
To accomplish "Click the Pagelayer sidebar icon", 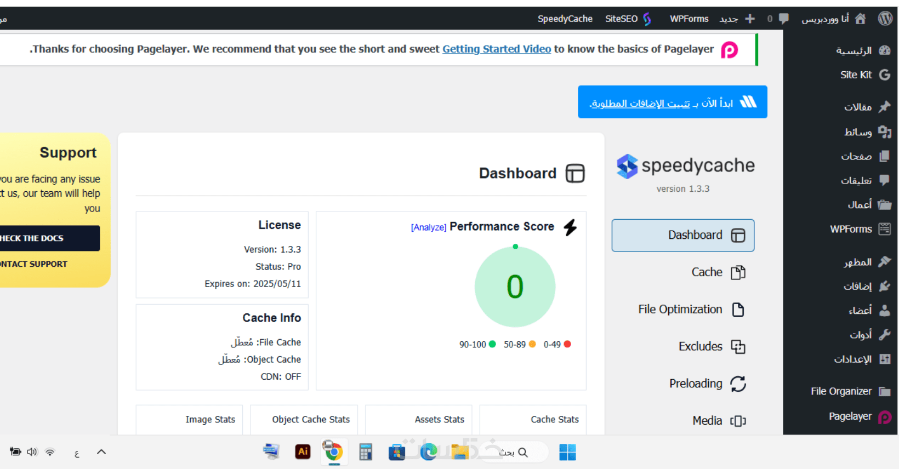I will (885, 417).
